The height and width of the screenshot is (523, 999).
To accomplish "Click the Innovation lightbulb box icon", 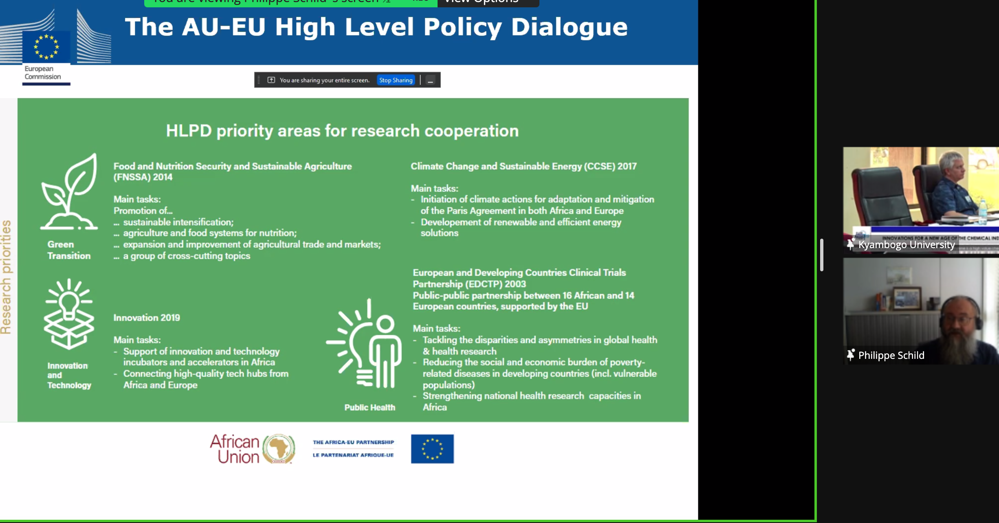I will [69, 314].
